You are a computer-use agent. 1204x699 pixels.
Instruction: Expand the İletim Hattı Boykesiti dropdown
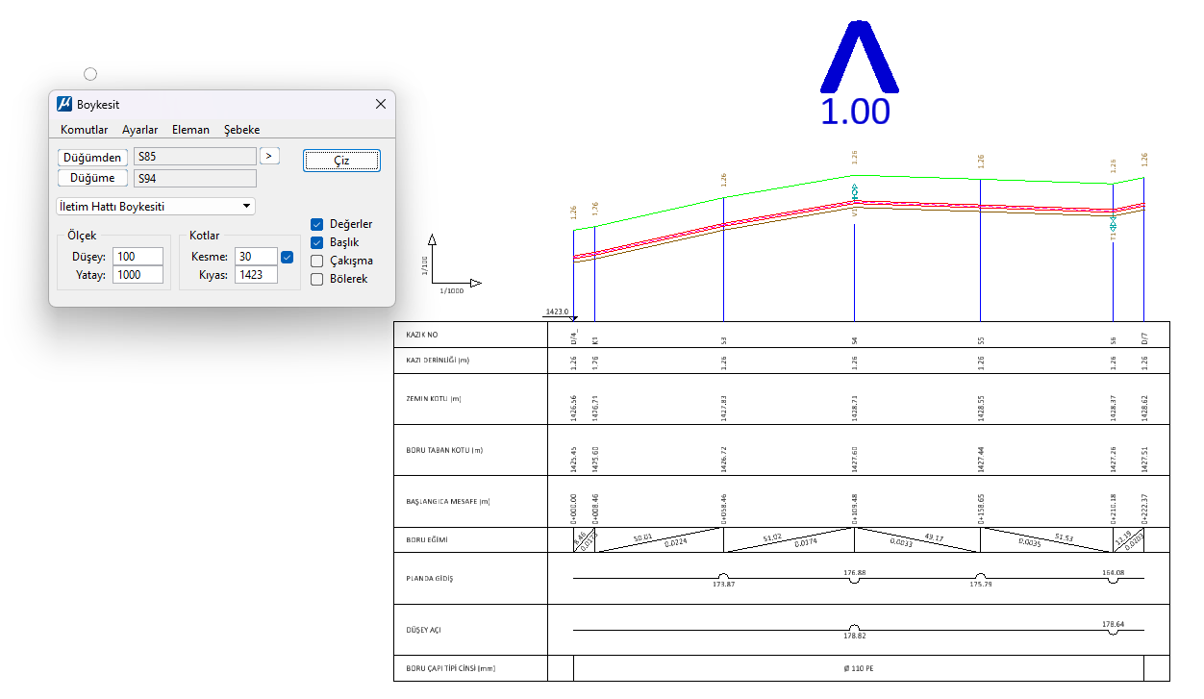point(156,206)
